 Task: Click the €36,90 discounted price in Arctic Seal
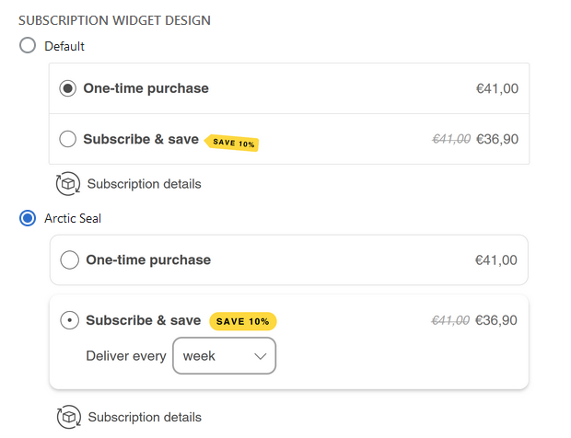496,320
